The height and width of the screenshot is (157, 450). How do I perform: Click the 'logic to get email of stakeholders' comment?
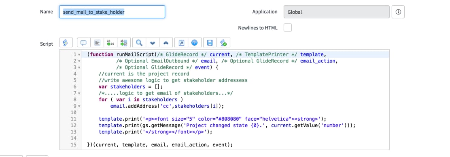coord(166,93)
